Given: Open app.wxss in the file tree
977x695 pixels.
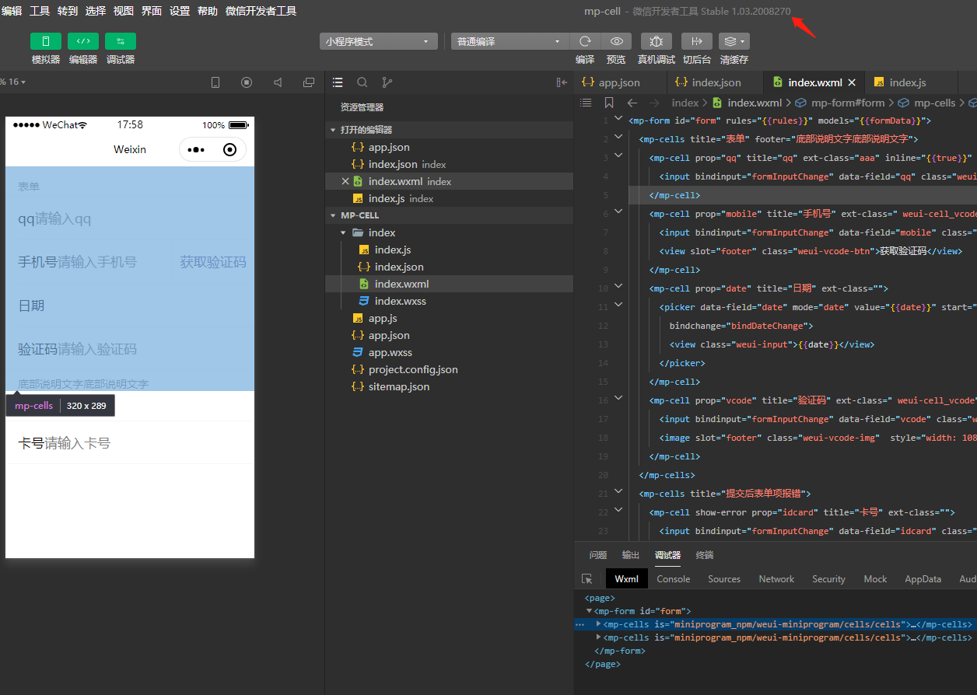Looking at the screenshot, I should coord(390,352).
